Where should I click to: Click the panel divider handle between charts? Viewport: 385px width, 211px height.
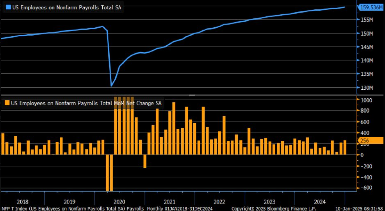point(192,95)
